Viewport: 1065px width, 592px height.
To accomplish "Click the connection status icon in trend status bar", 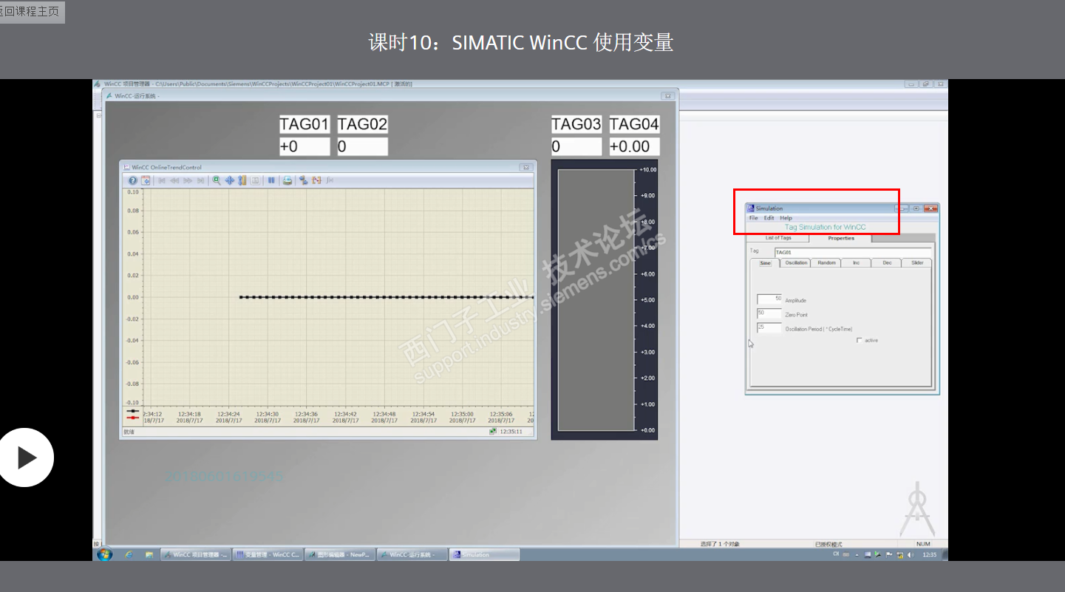I will pyautogui.click(x=492, y=432).
